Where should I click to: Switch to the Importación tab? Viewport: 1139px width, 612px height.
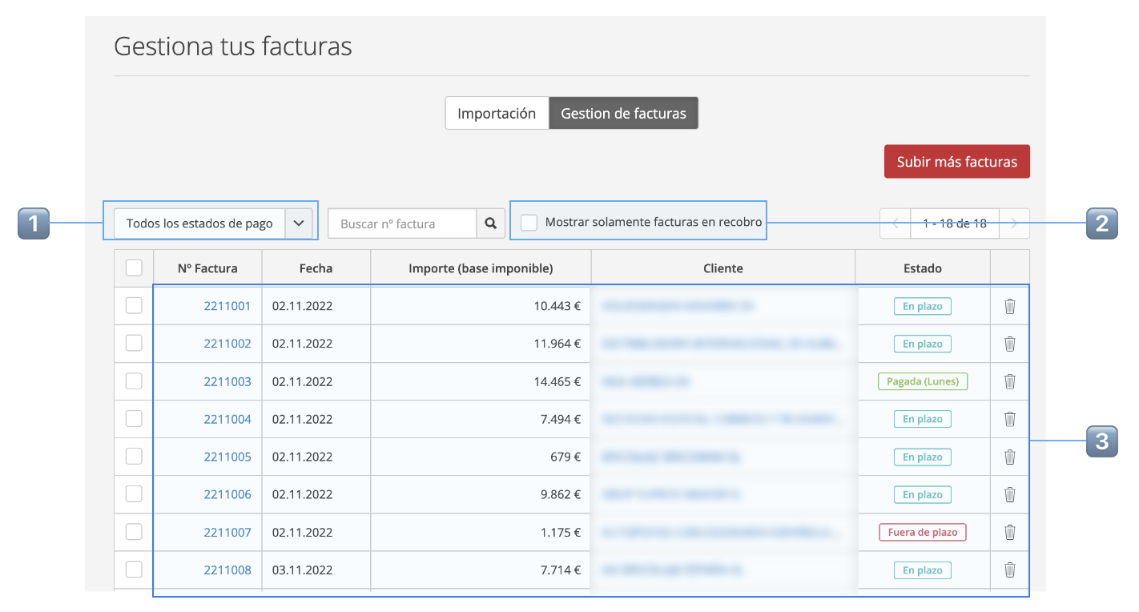(x=497, y=113)
